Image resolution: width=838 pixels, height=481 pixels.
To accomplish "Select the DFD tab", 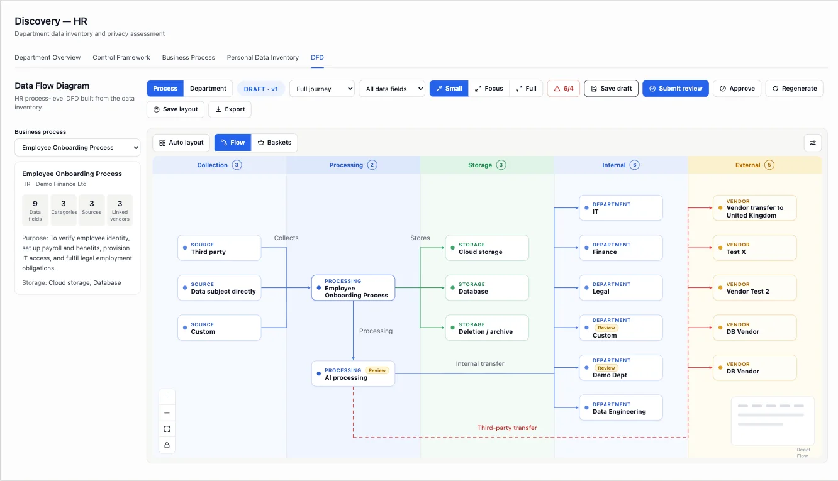I will [x=317, y=57].
